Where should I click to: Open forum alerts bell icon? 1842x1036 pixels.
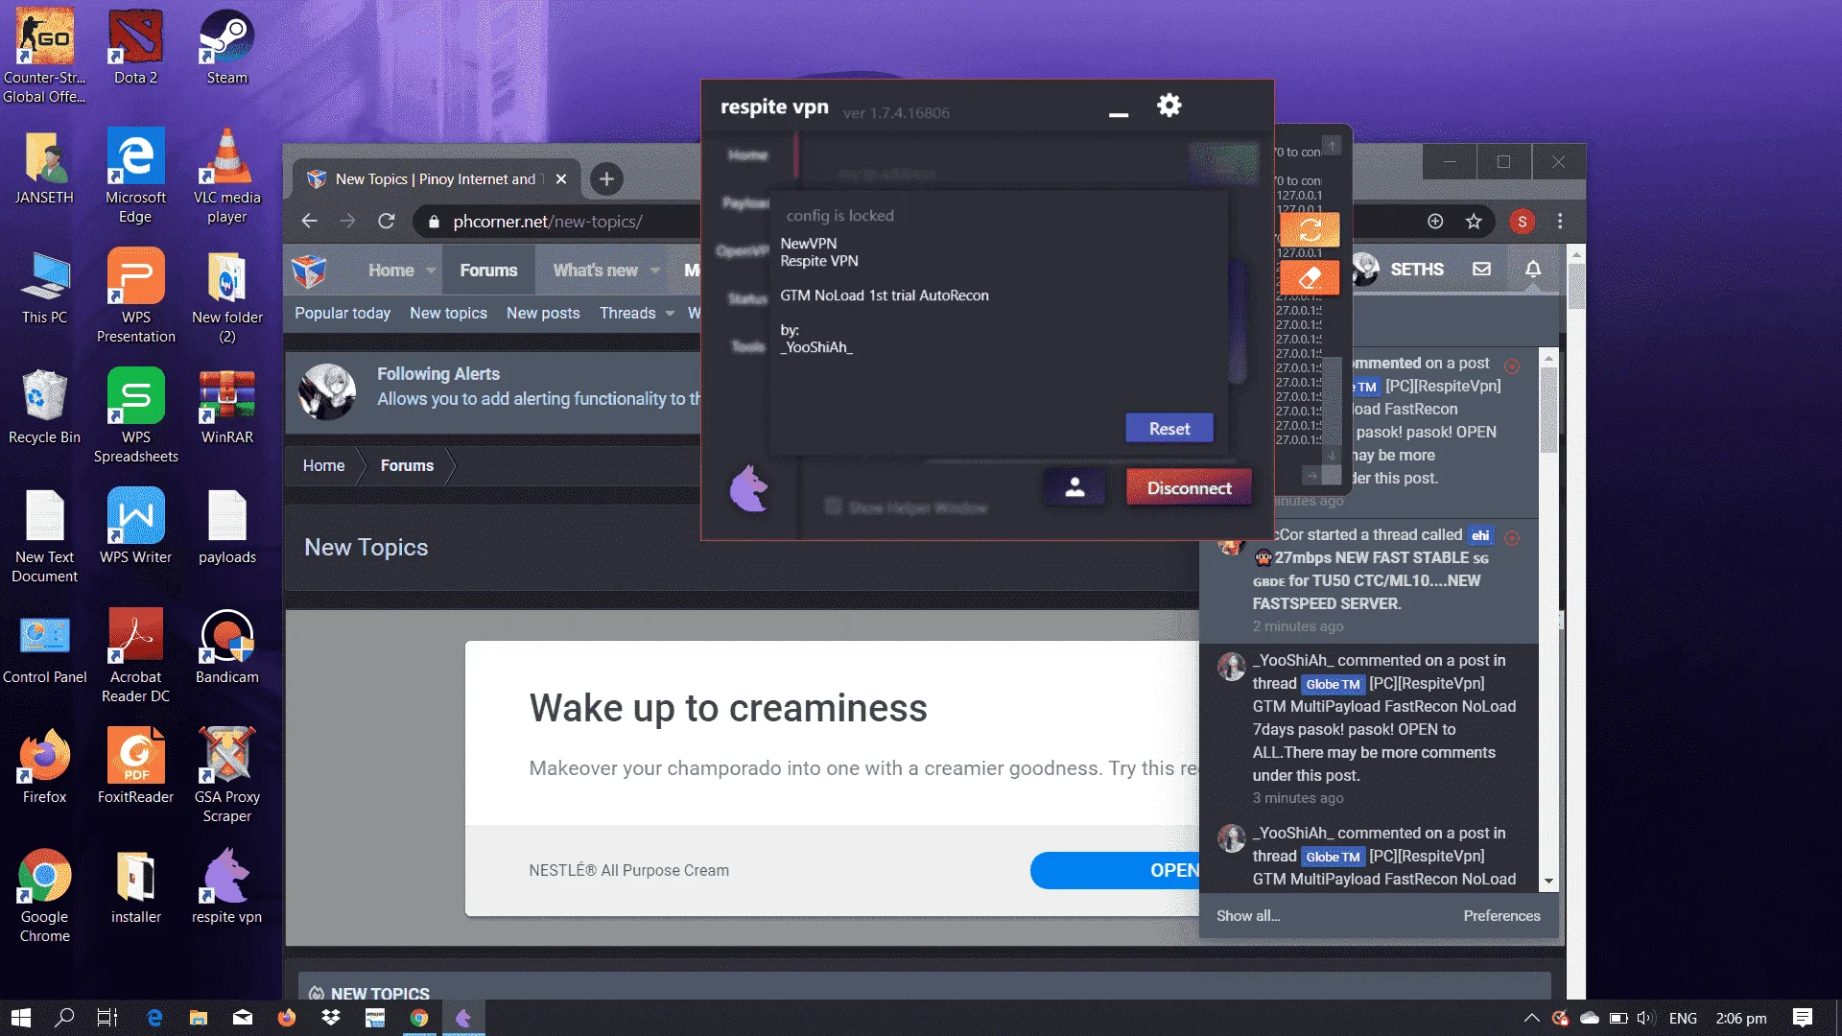(x=1533, y=270)
